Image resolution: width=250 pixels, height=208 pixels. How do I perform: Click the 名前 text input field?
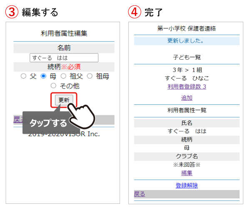64,58
